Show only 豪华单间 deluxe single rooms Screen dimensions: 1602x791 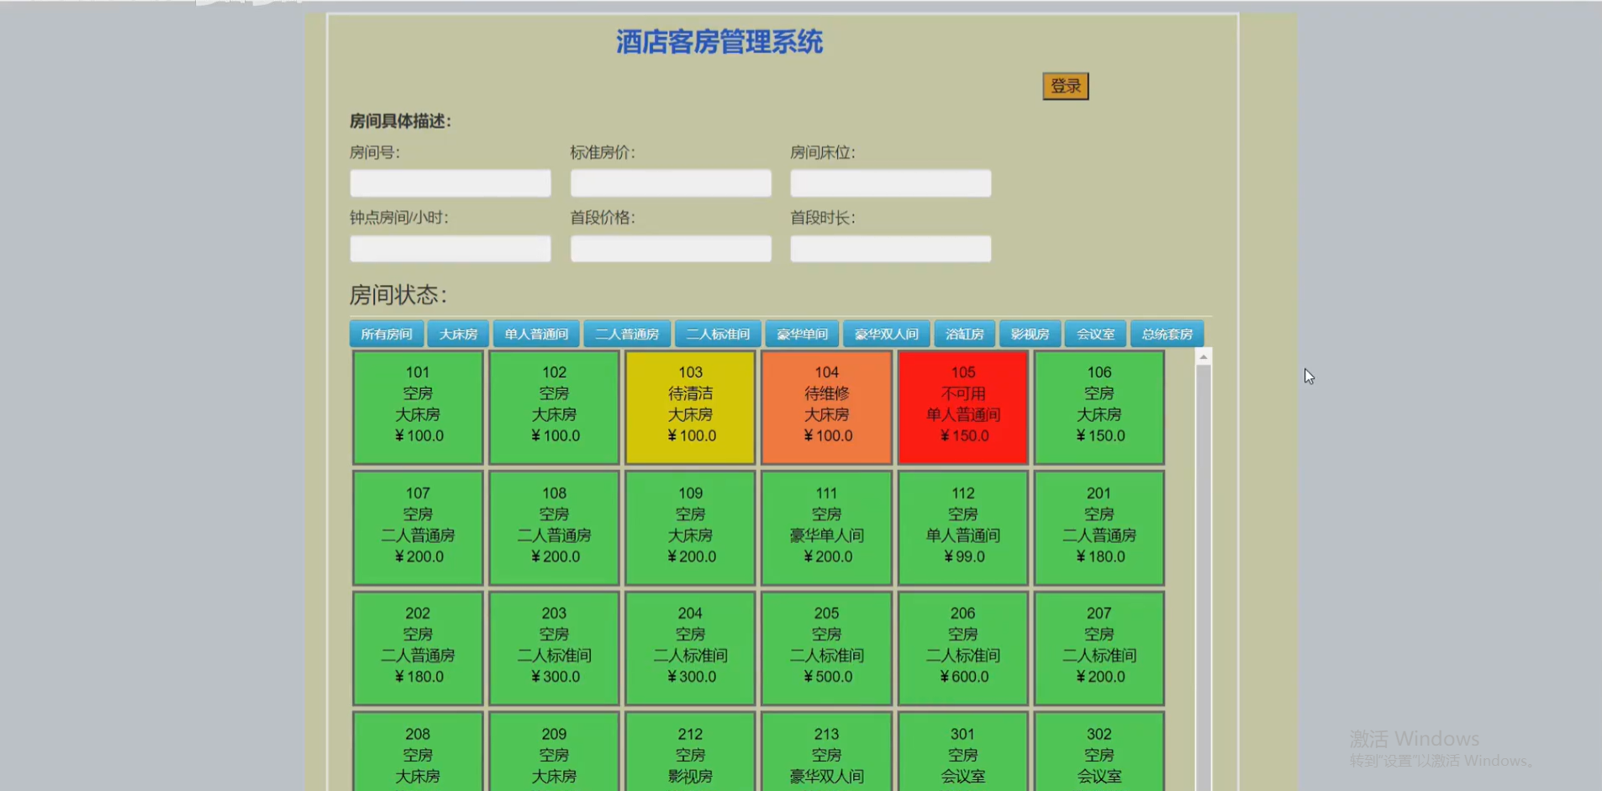801,333
